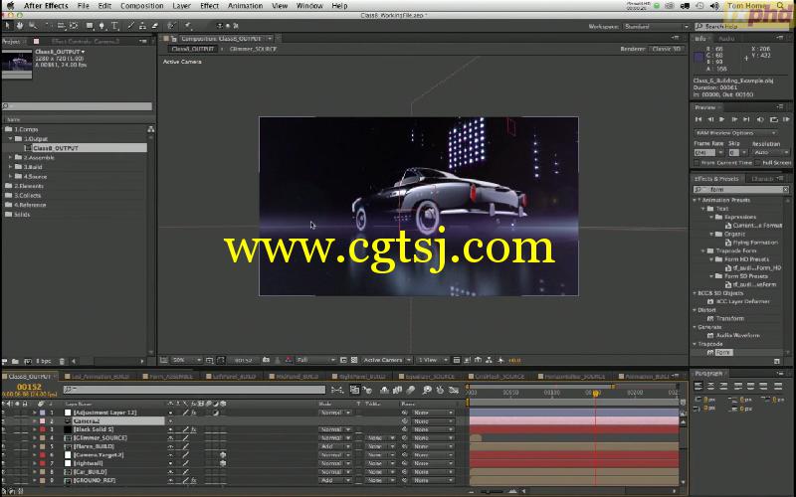Toggle visibility of Black Solid 5 layer
Image resolution: width=796 pixels, height=497 pixels.
tap(4, 429)
